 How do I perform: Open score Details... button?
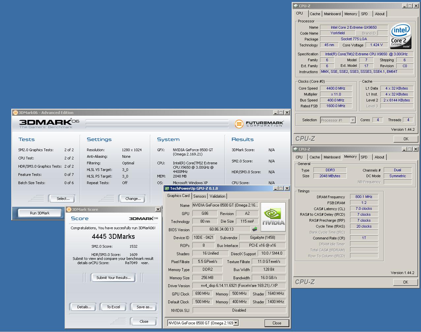pos(84,307)
